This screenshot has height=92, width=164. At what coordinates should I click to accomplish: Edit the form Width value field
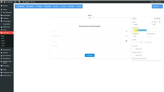coord(90,18)
